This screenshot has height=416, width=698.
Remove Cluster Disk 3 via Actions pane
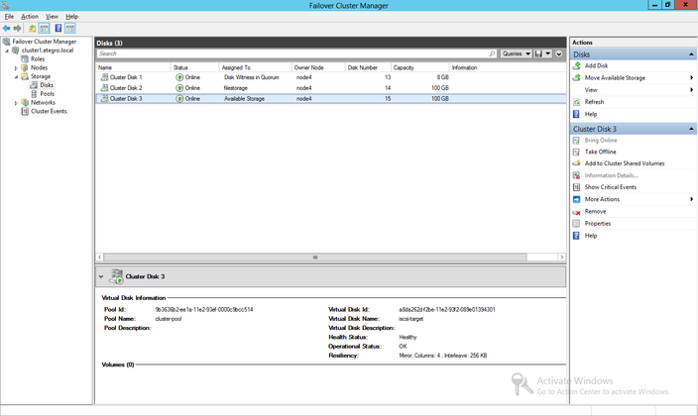point(595,211)
